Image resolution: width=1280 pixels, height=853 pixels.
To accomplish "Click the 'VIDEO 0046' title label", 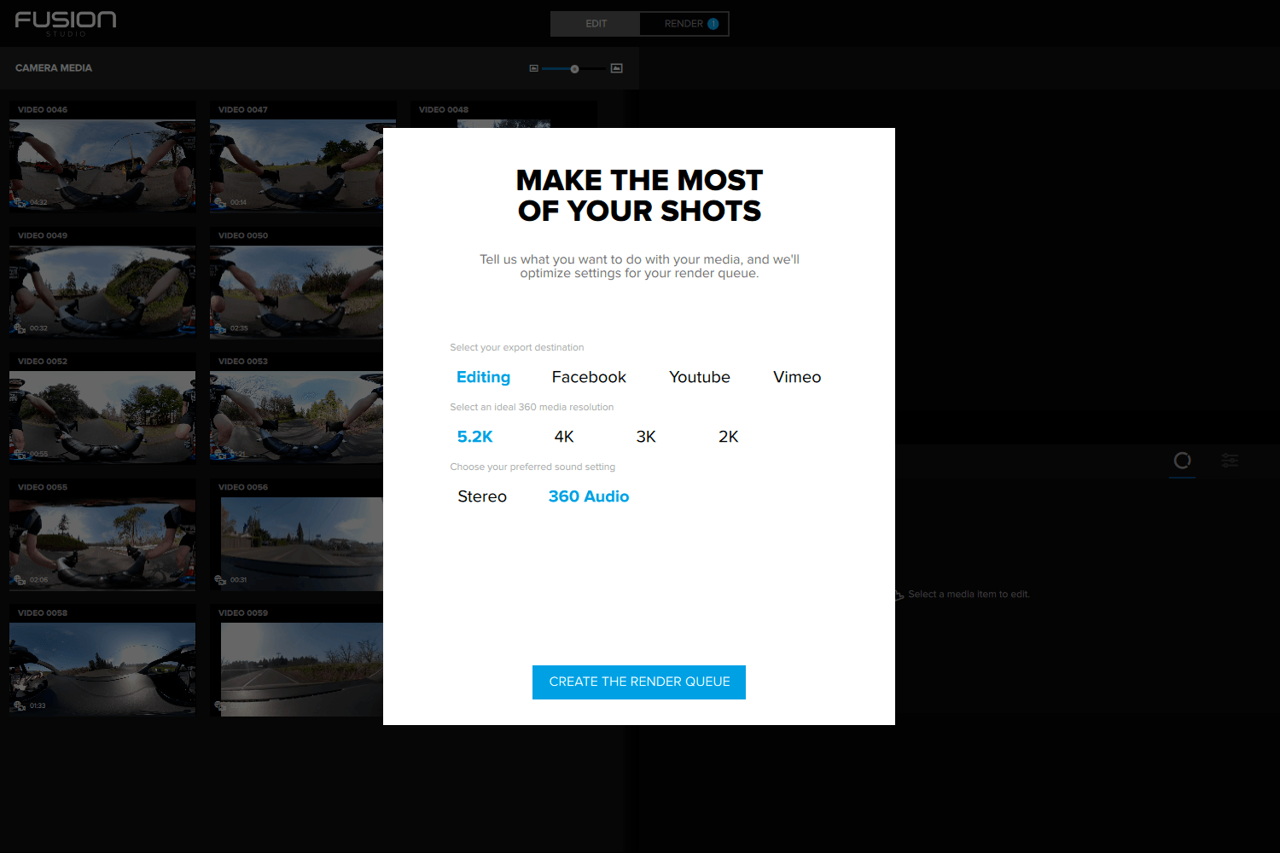I will (43, 109).
